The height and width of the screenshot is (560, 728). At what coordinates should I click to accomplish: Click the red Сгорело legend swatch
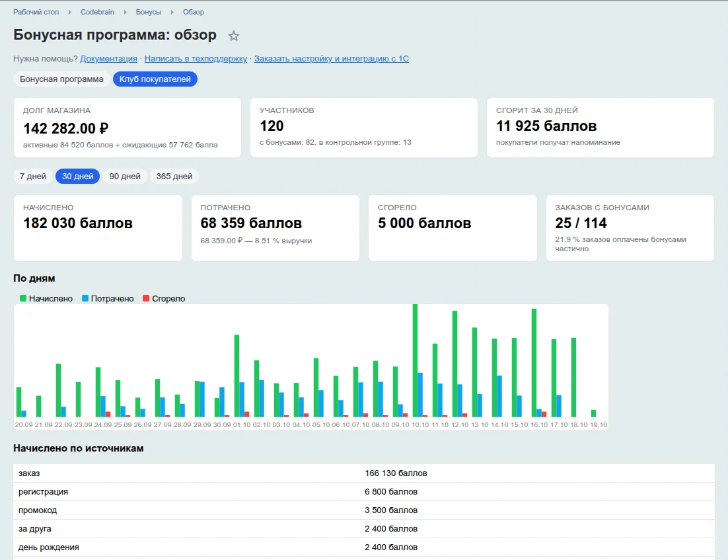[146, 298]
